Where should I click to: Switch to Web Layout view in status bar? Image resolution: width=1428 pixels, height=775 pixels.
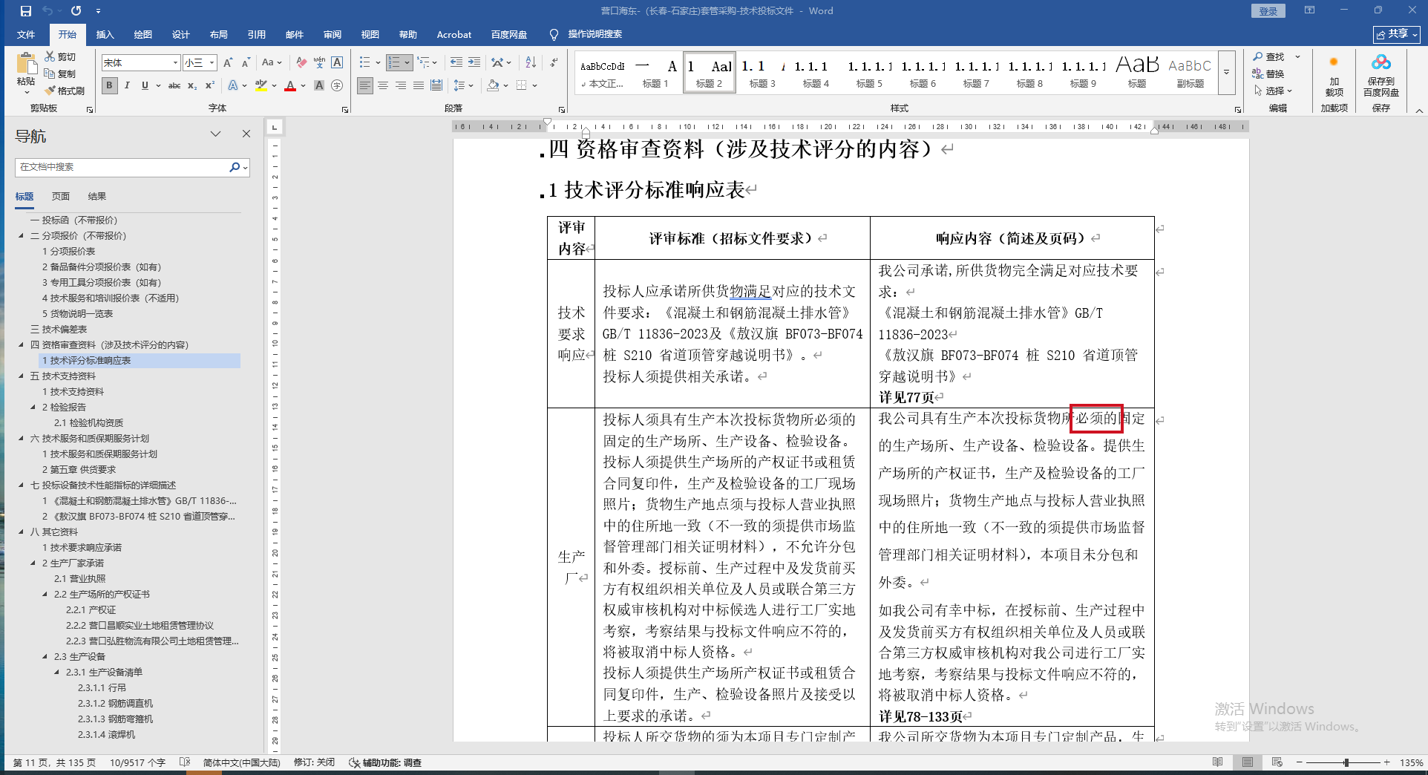[x=1277, y=762]
